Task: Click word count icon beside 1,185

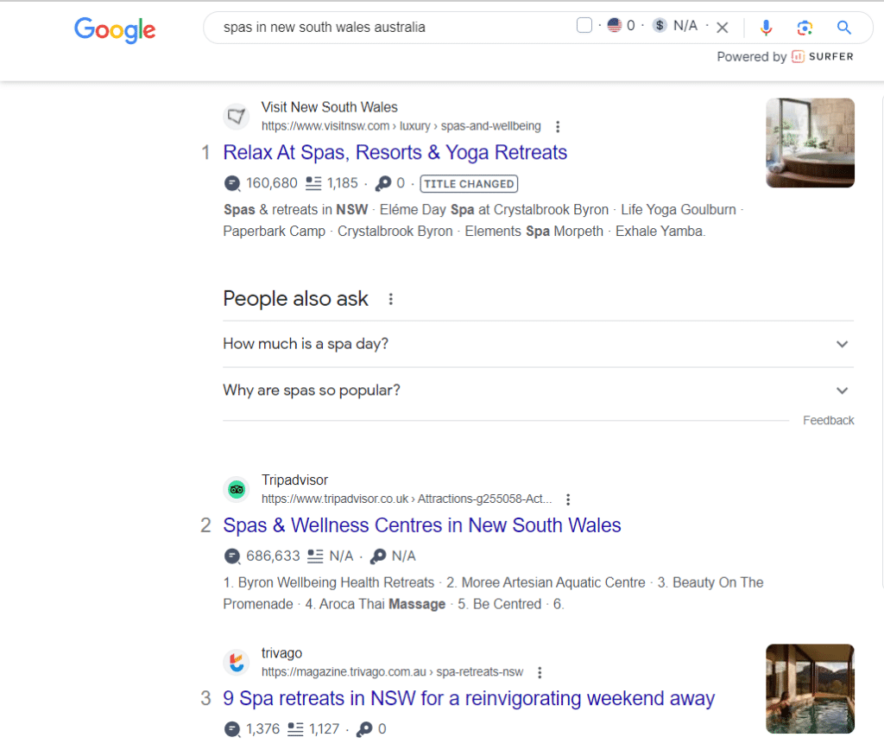Action: click(x=313, y=183)
